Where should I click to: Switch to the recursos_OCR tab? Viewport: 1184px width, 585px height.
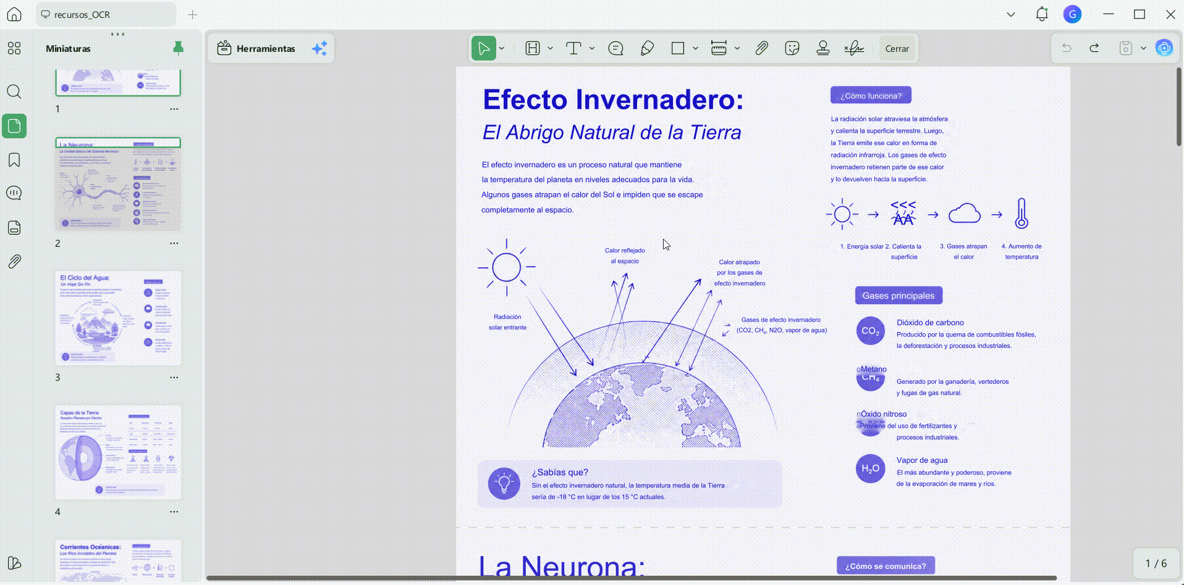coord(106,14)
